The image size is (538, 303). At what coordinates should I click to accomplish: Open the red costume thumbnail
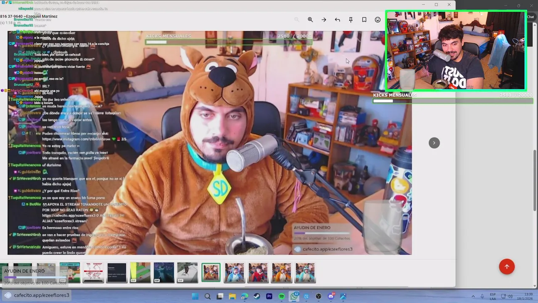[258, 273]
